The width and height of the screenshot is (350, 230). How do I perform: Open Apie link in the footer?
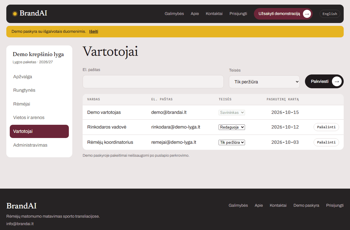(259, 205)
